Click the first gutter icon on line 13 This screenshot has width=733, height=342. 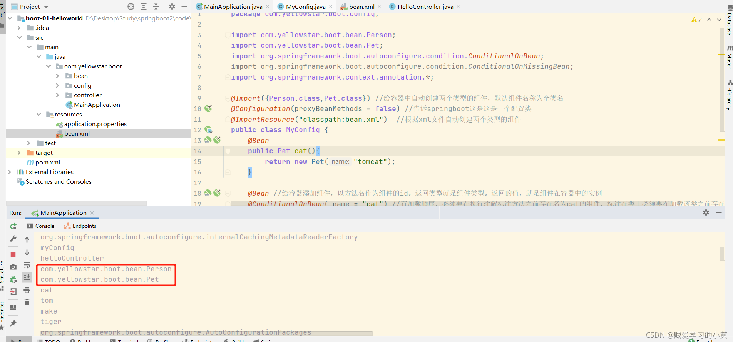click(208, 140)
